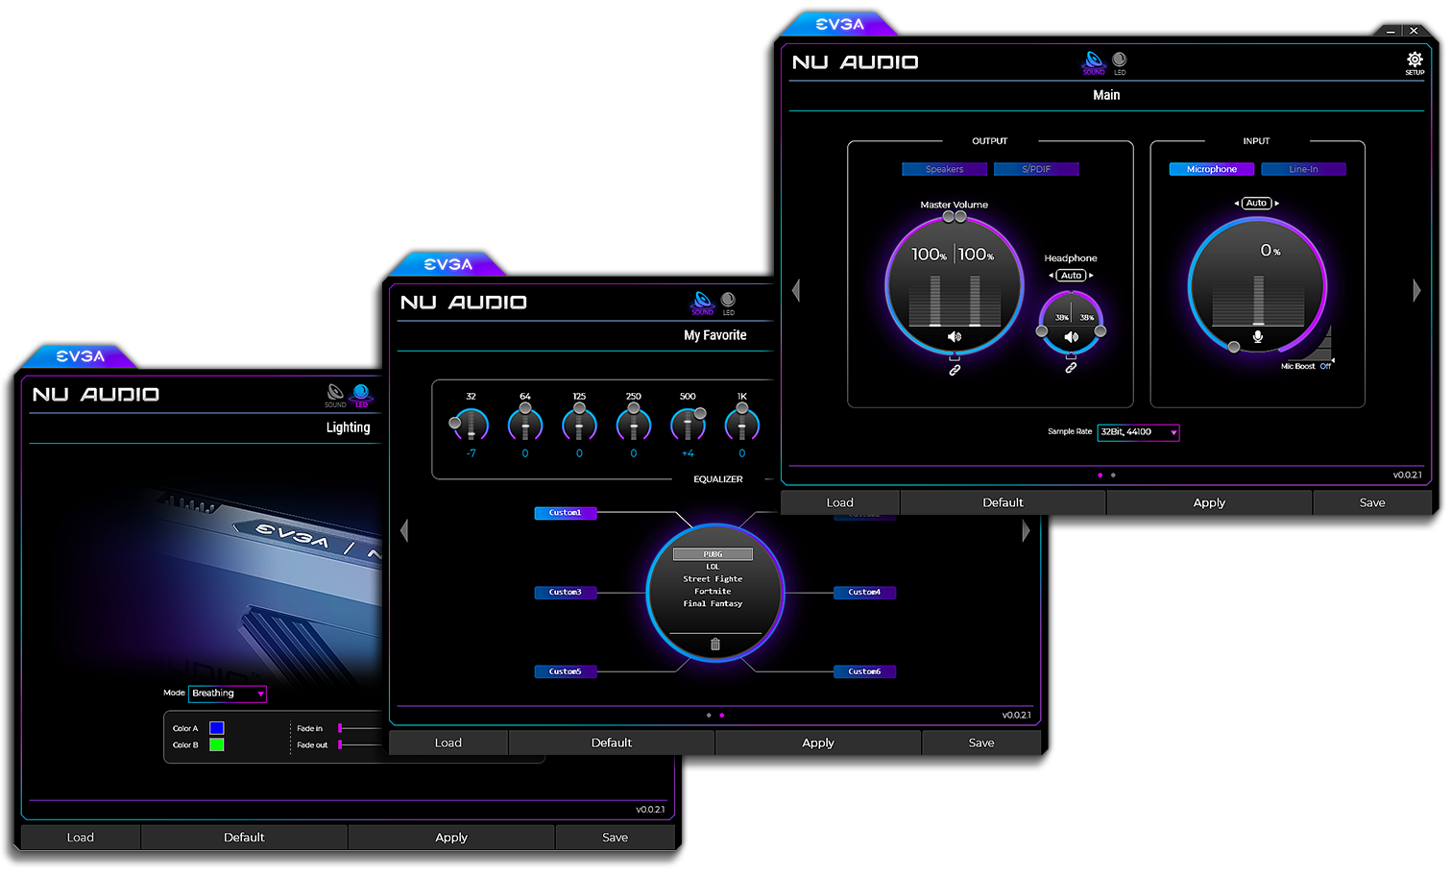Select LED icon in My Favorite window
Image resolution: width=1451 pixels, height=877 pixels.
(728, 303)
